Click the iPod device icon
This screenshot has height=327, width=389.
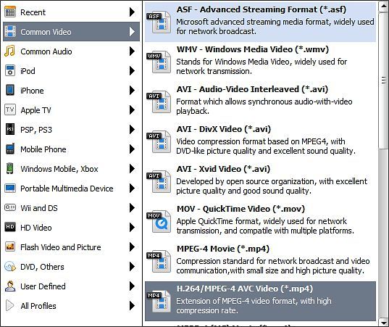click(10, 71)
